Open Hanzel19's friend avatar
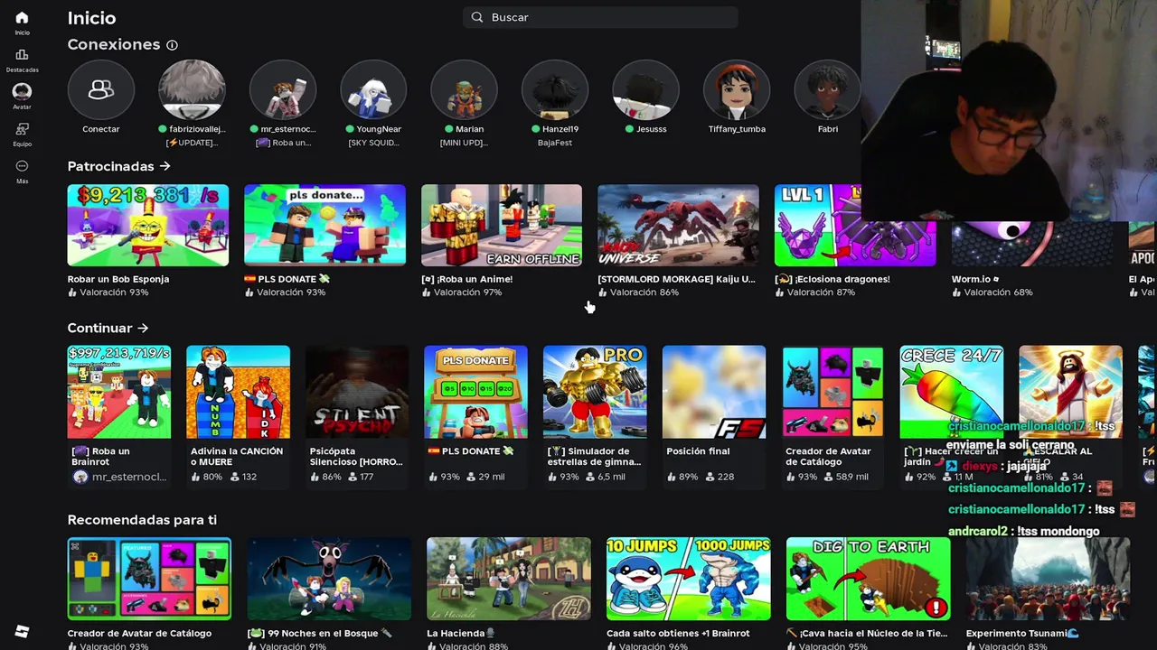 [555, 89]
